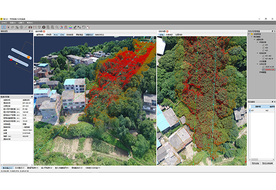This screenshot has height=190, width=276.
Task: Collapse the tree group containing K01, K02 and K03
Action: tap(258, 42)
